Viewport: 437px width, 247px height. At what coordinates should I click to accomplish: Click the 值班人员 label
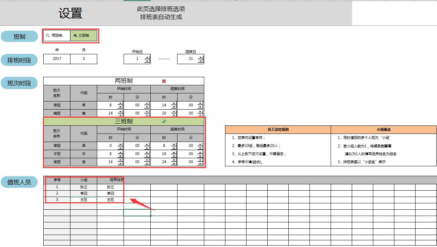pos(19,183)
